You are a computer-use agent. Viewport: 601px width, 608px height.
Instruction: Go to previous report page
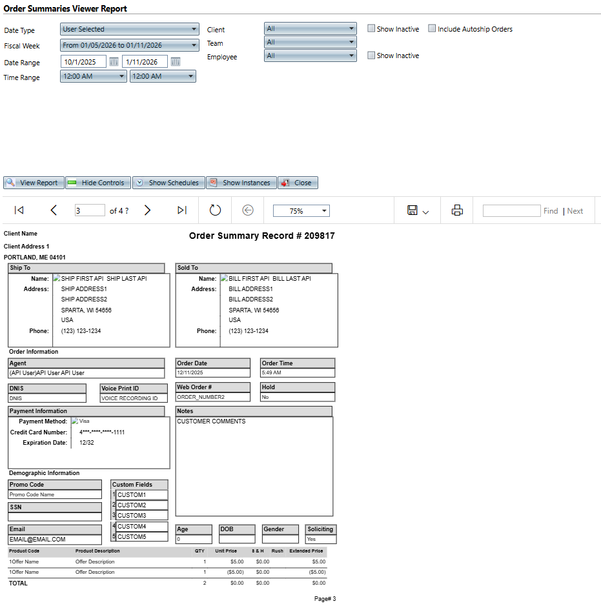(x=54, y=210)
